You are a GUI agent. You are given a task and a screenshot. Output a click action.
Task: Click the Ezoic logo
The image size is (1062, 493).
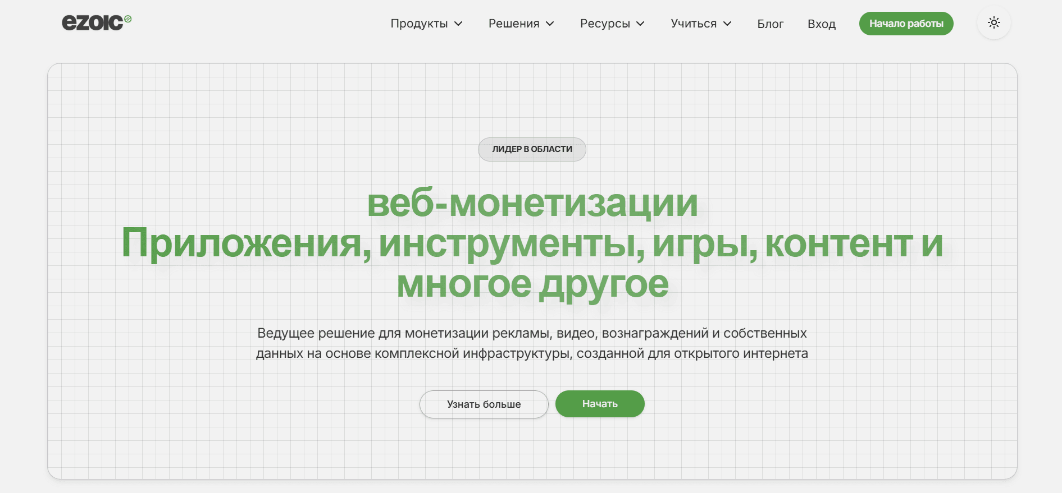tap(93, 22)
